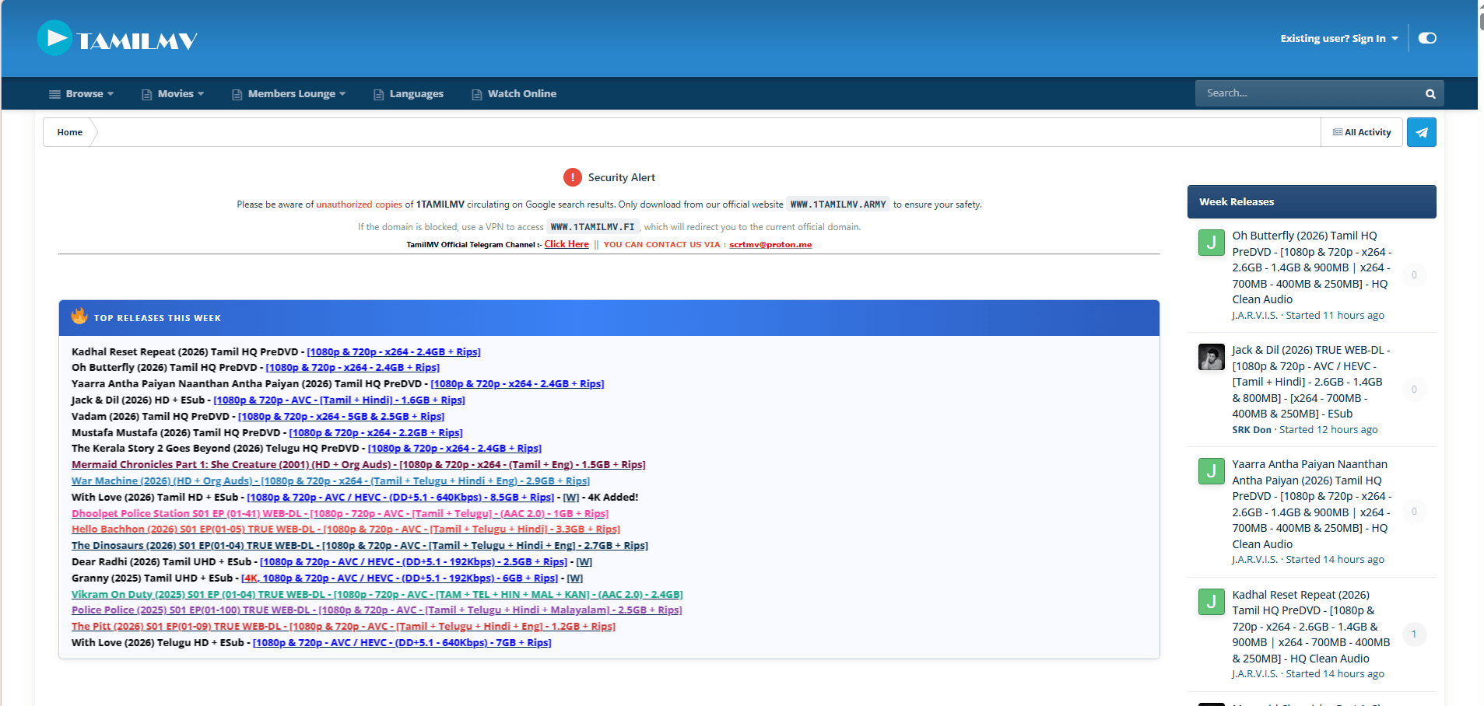The image size is (1484, 706).
Task: Click the red Security Alert exclamation icon
Action: pyautogui.click(x=572, y=177)
